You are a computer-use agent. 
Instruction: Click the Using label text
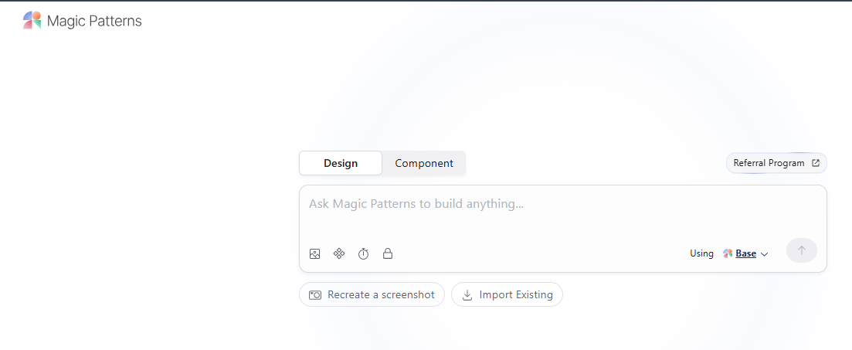coord(701,253)
